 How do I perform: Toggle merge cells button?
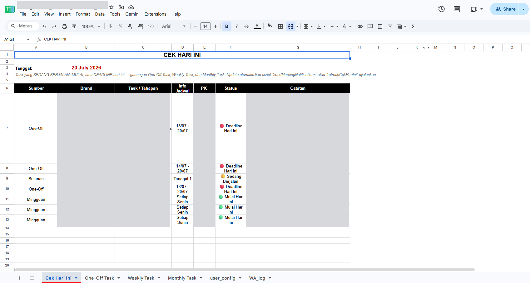tap(291, 26)
